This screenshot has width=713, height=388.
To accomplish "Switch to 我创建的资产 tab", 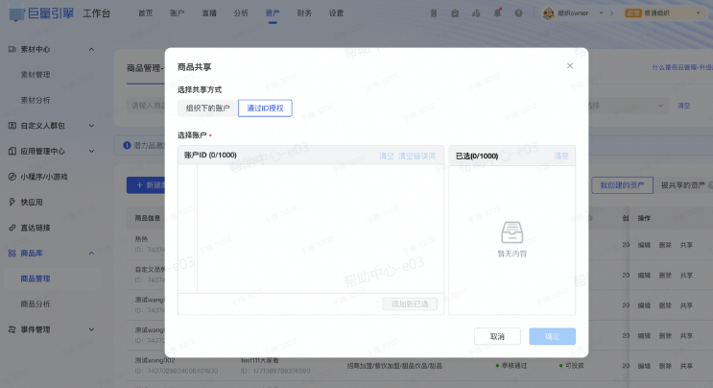I will [622, 185].
